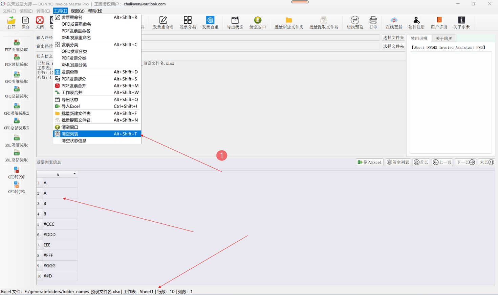The height and width of the screenshot is (295, 498).
Task: Click the 在线更新 cloud icon
Action: pos(394,22)
